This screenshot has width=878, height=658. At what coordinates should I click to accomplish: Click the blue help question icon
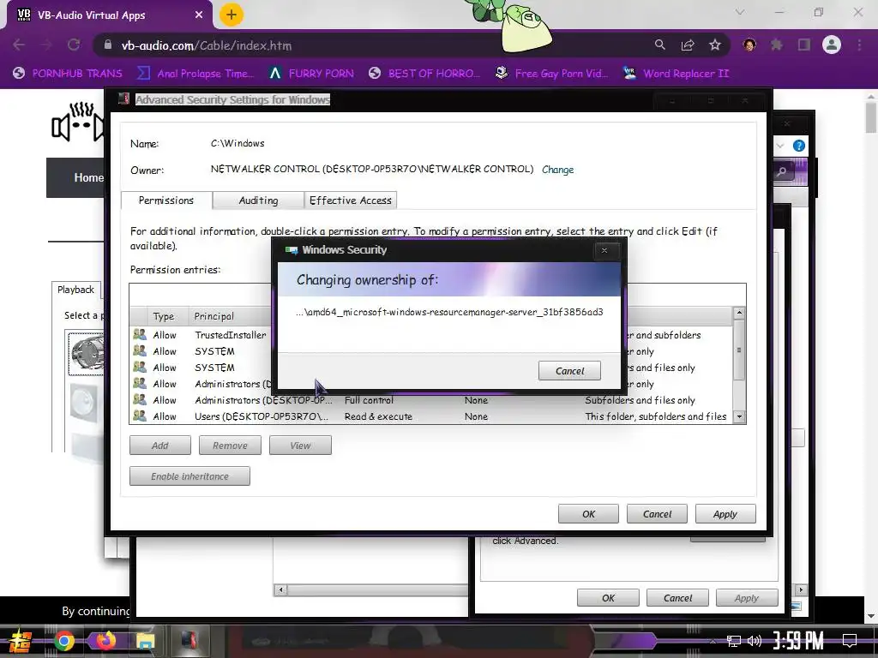click(799, 146)
